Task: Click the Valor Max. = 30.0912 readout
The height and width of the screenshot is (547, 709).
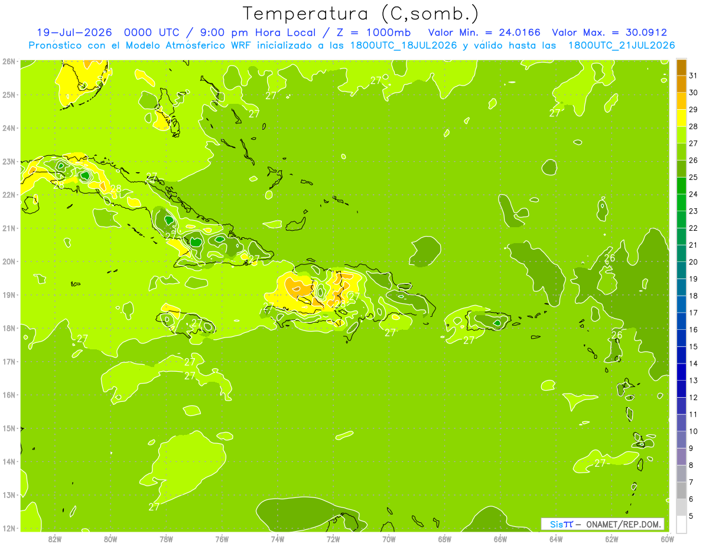Action: pos(608,32)
